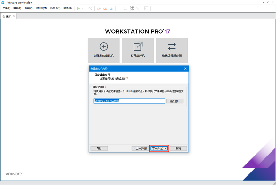
Task: Click the 上一步(B) back button
Action: (x=140, y=148)
